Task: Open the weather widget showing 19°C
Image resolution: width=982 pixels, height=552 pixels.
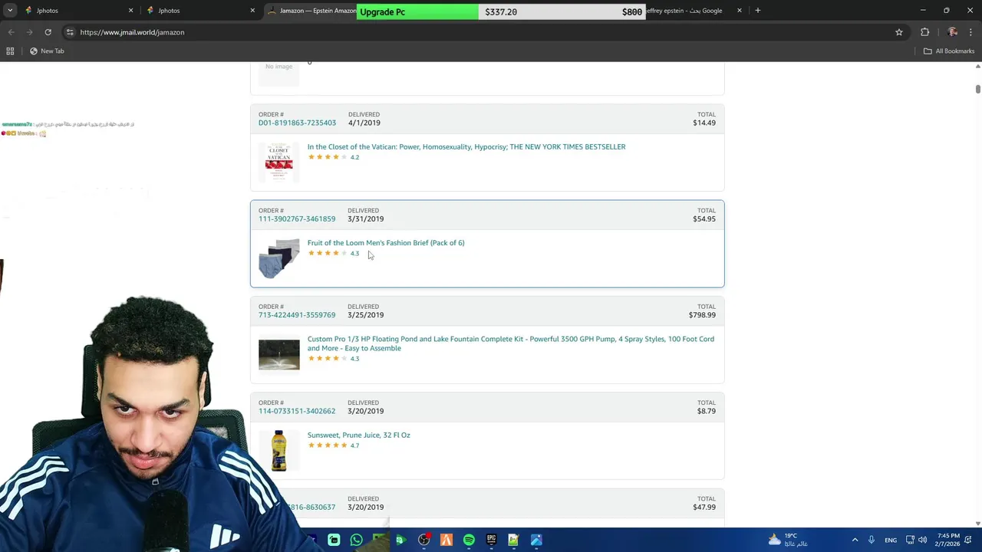Action: pos(788,540)
